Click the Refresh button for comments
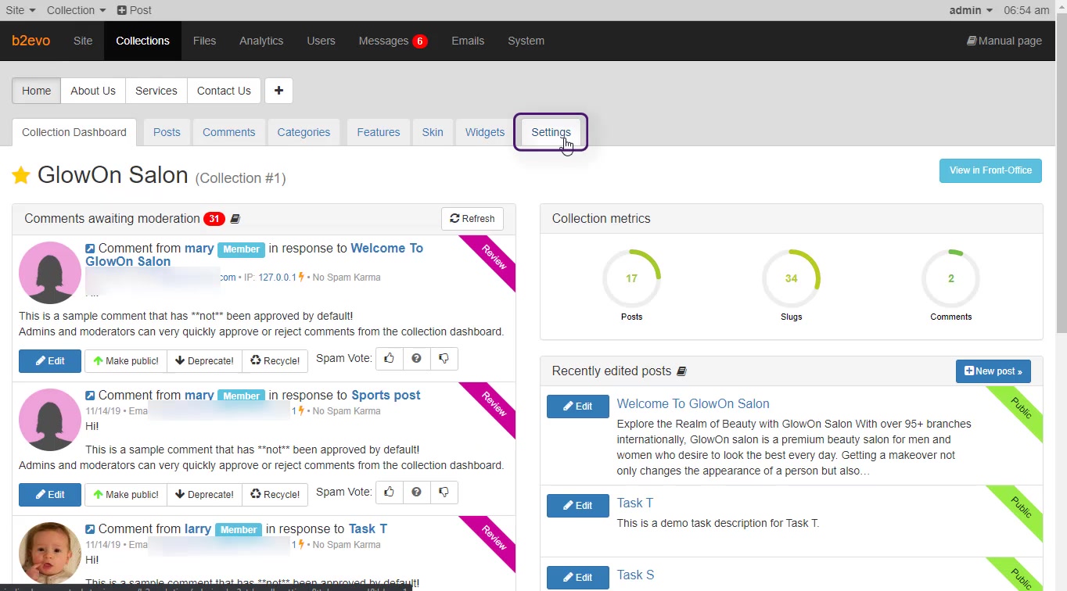 [x=472, y=219]
